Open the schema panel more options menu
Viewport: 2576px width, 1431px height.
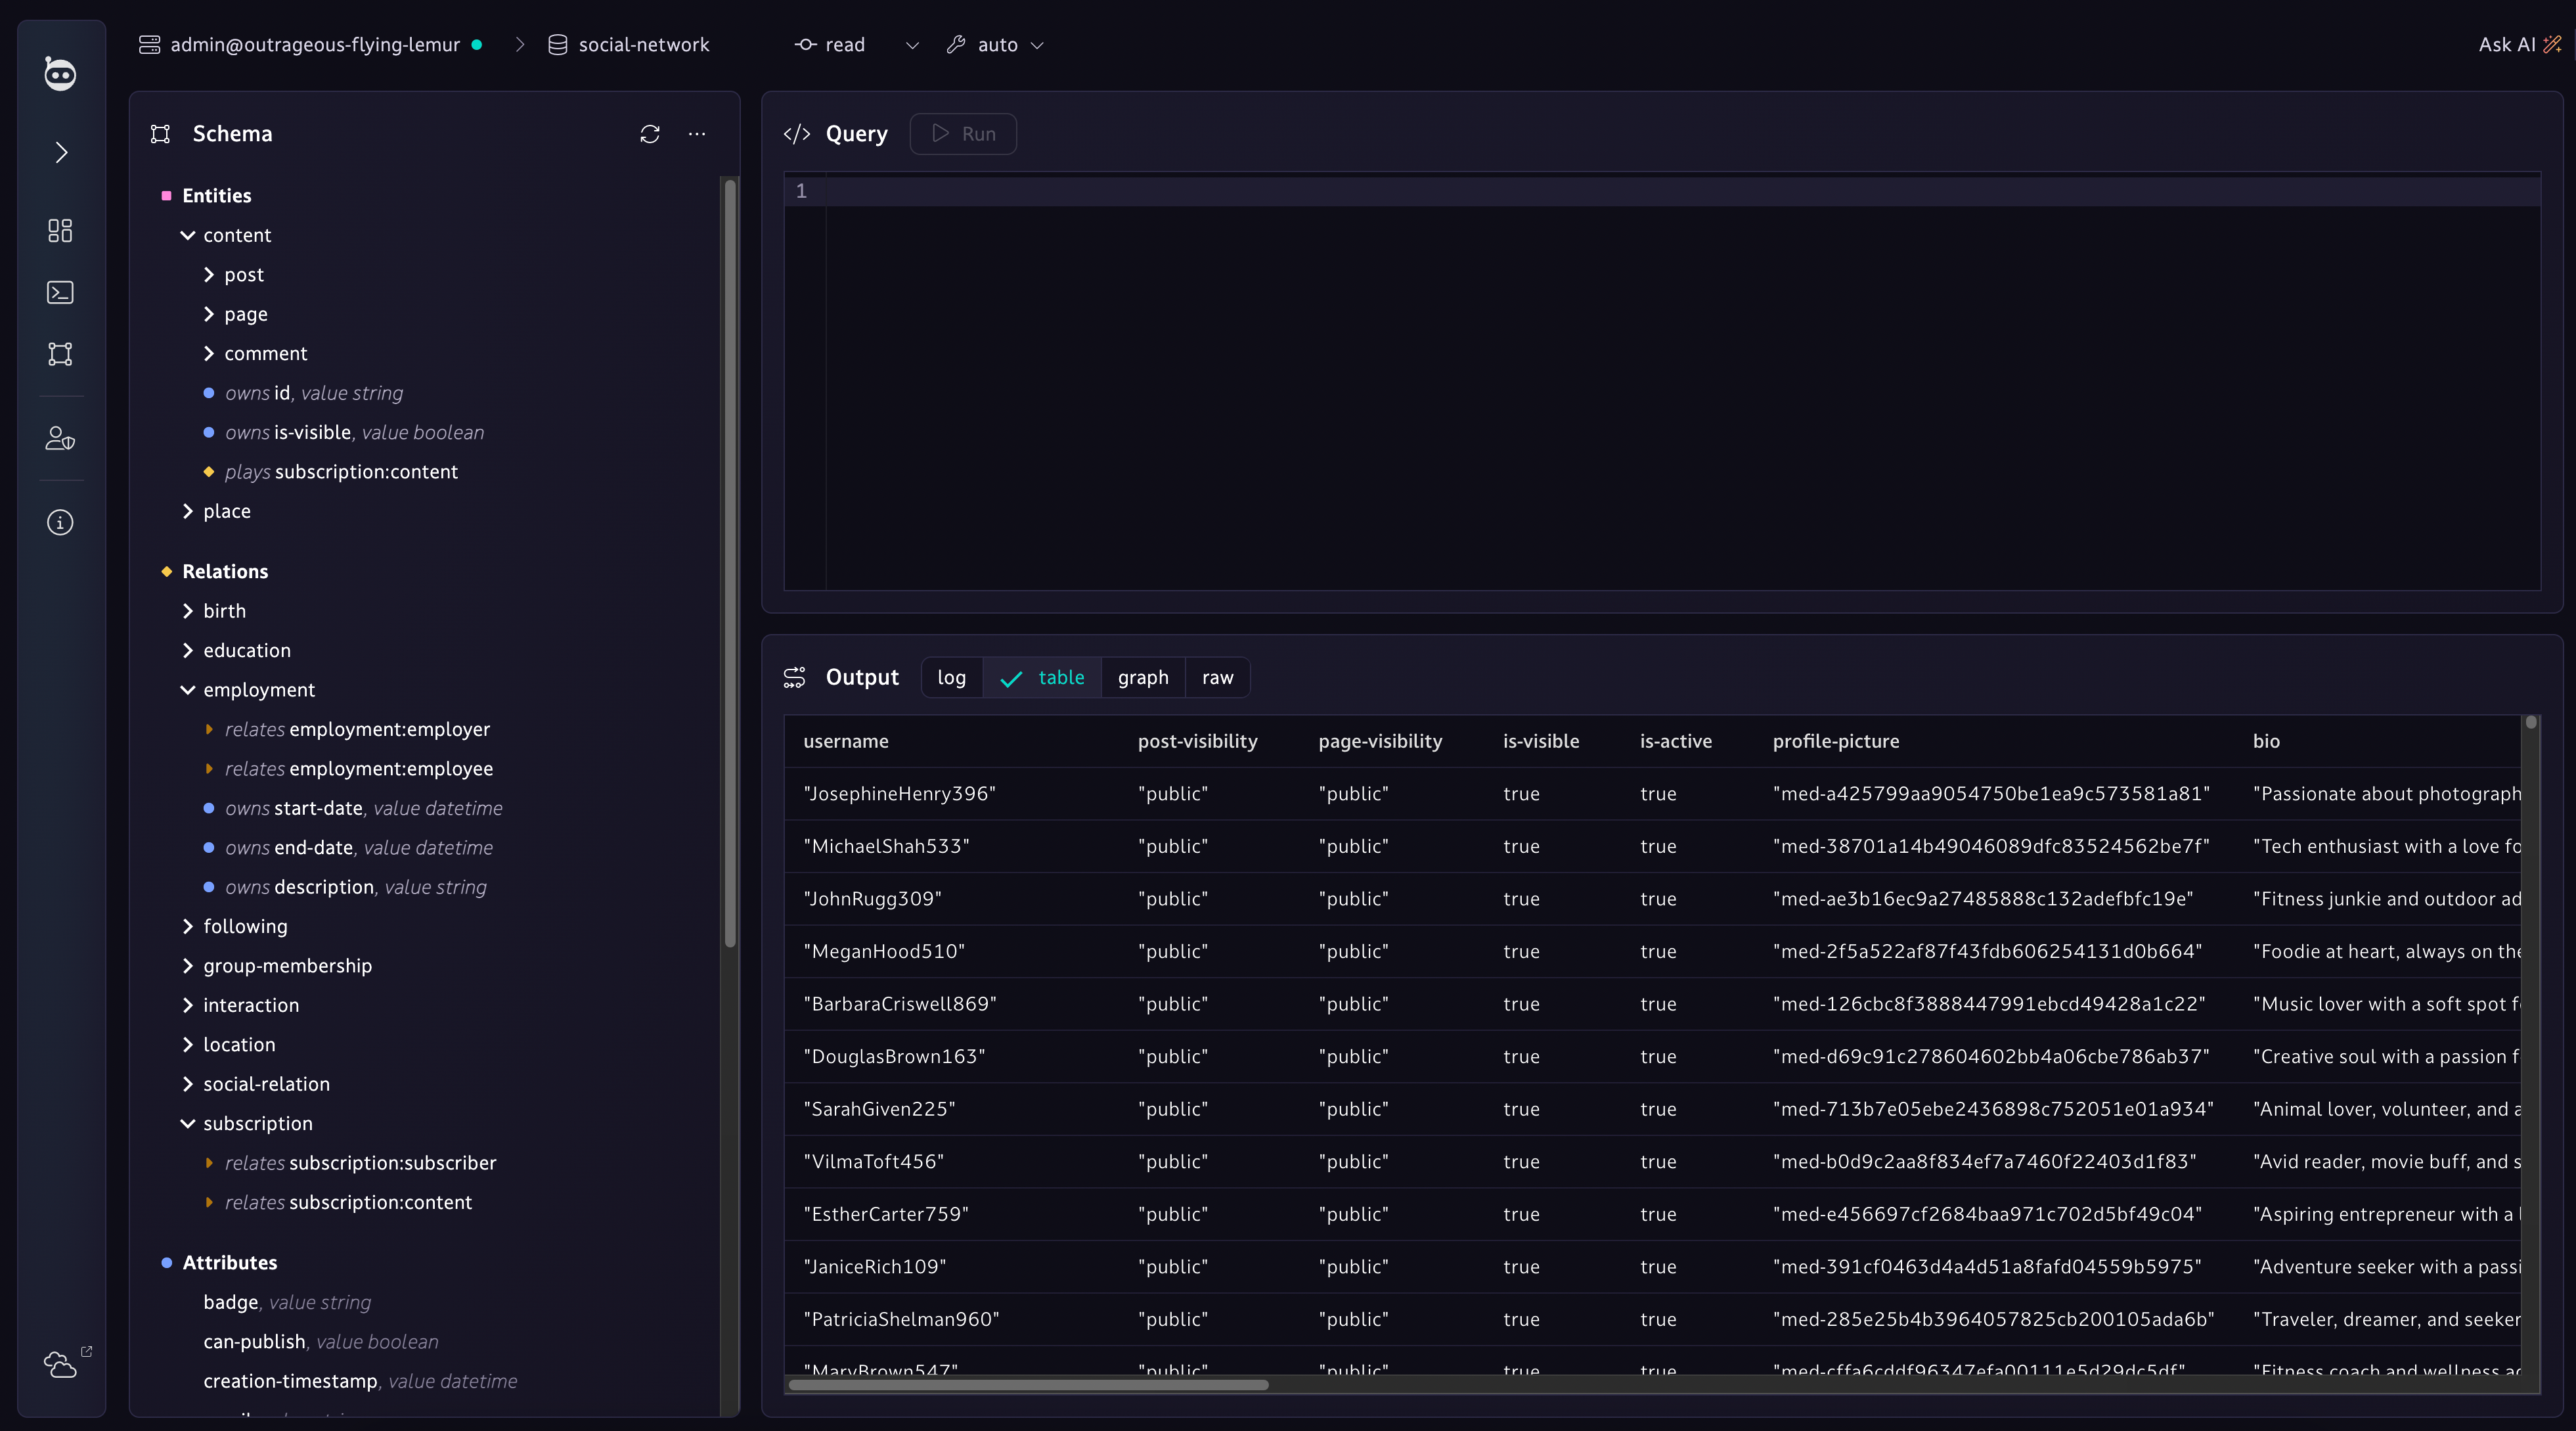point(697,134)
